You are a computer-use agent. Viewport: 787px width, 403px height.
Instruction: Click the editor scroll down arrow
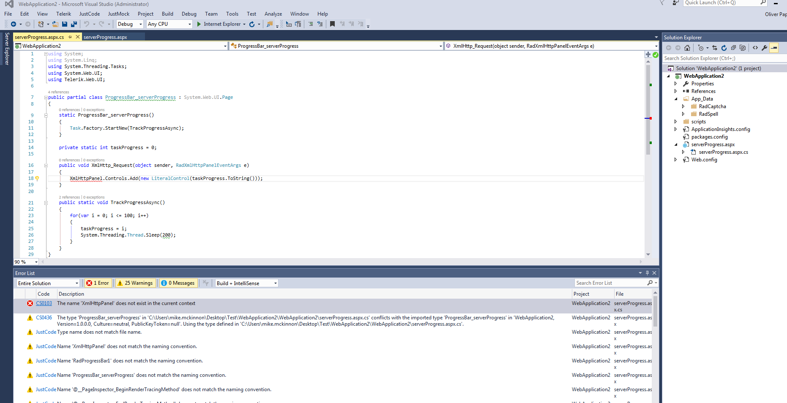tap(648, 255)
